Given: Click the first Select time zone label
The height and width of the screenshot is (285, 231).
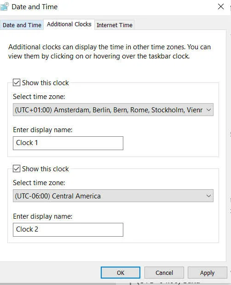Looking at the screenshot, I should click(39, 97).
